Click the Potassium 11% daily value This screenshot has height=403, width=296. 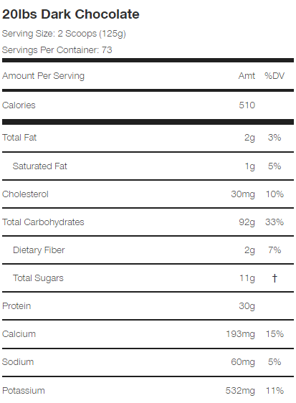274,391
